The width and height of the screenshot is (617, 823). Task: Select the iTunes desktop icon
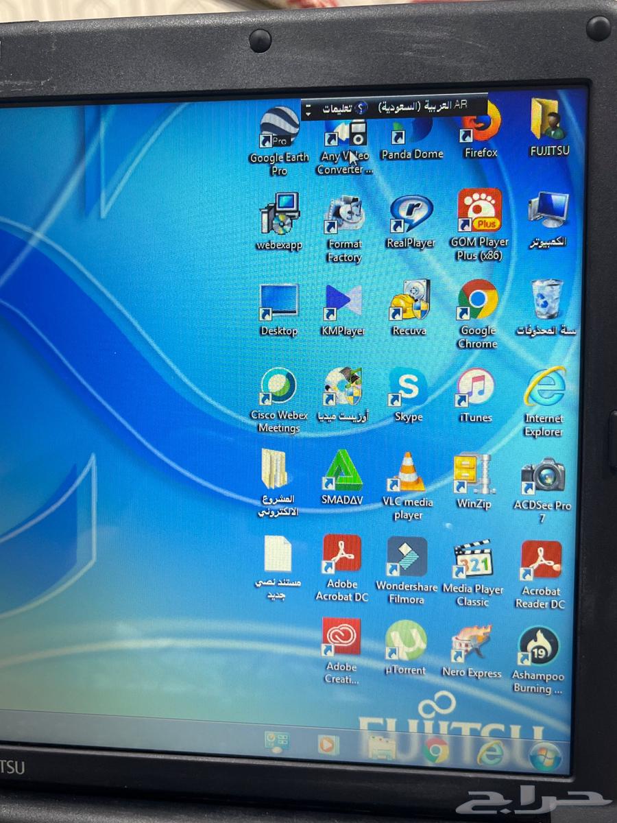click(x=476, y=395)
